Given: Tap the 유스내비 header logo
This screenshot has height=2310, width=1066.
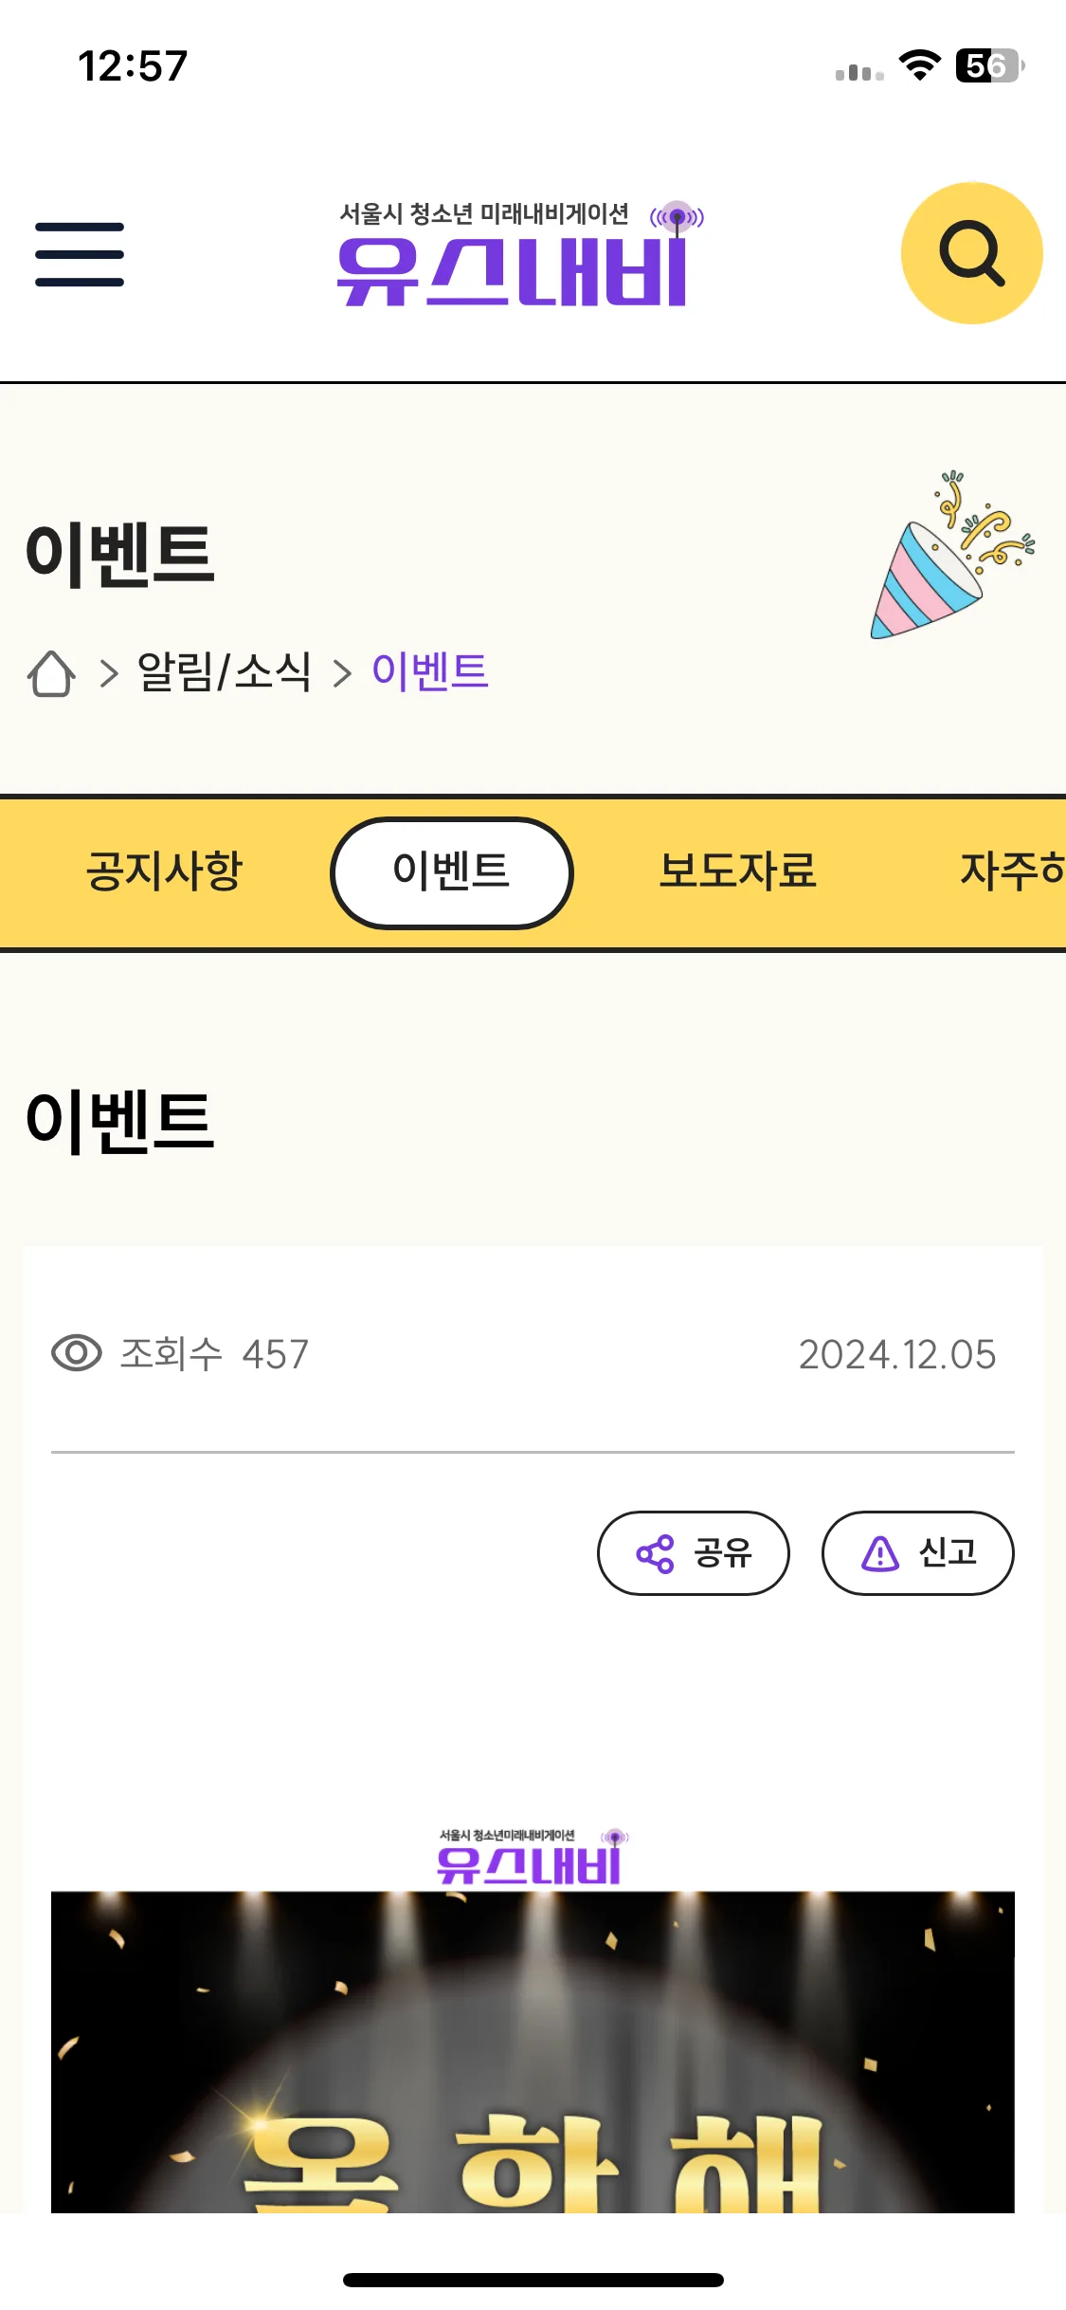Looking at the screenshot, I should [520, 253].
